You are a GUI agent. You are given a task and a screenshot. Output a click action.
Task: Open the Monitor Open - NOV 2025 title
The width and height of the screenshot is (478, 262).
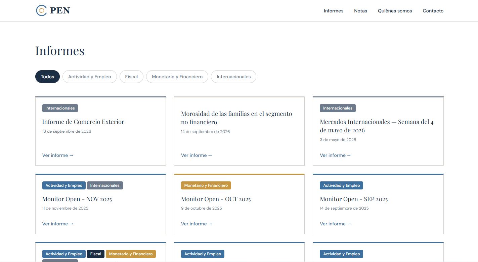(77, 199)
